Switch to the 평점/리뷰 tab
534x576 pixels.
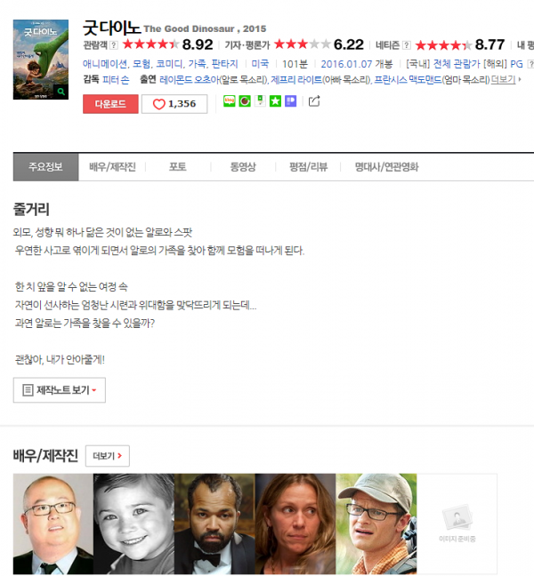308,167
